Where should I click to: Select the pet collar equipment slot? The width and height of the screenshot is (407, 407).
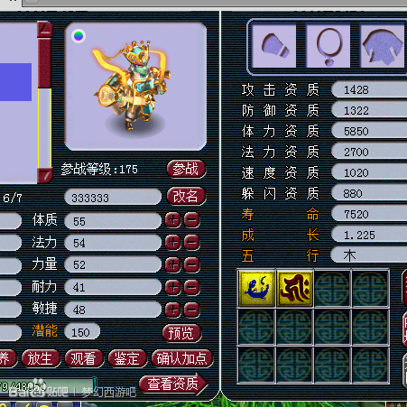[328, 46]
